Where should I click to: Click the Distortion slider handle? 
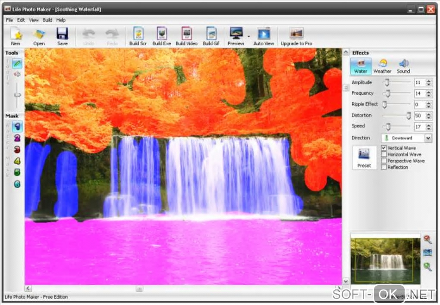[409, 115]
